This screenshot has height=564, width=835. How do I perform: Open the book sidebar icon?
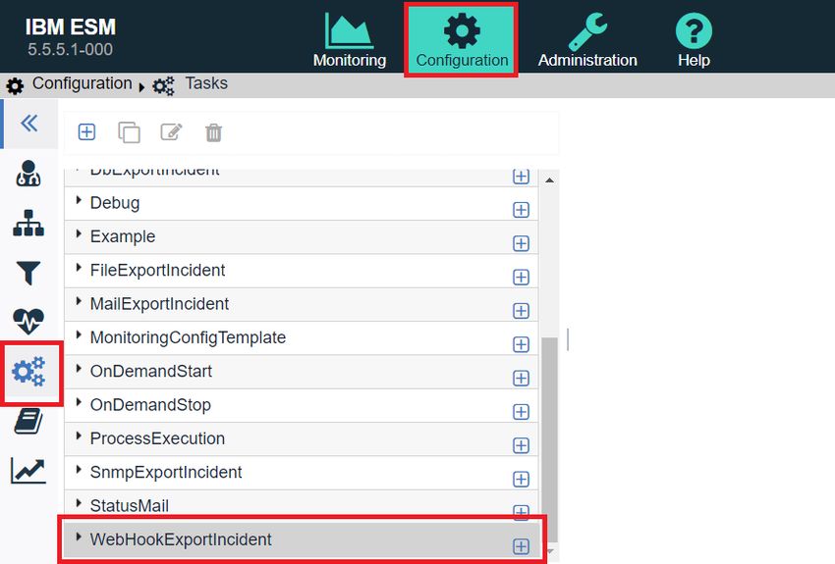[28, 422]
